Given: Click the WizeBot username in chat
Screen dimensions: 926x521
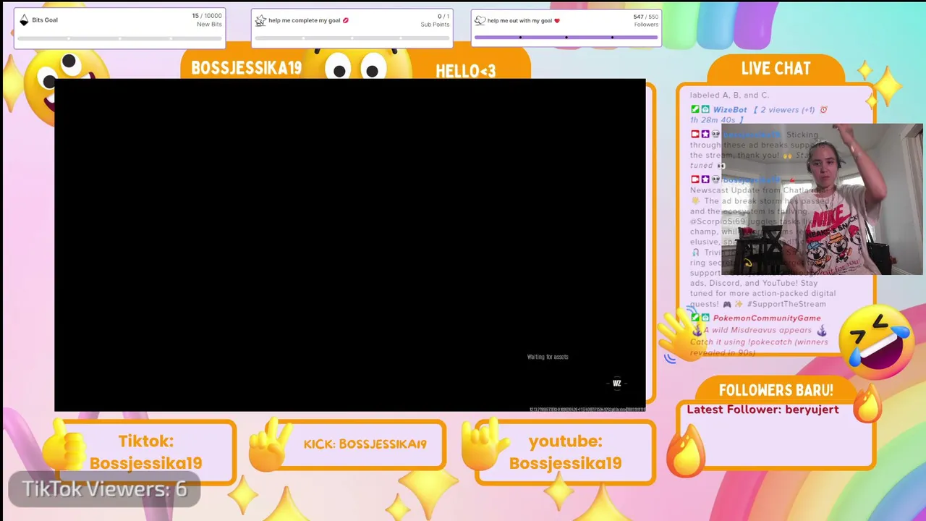Looking at the screenshot, I should tap(730, 110).
